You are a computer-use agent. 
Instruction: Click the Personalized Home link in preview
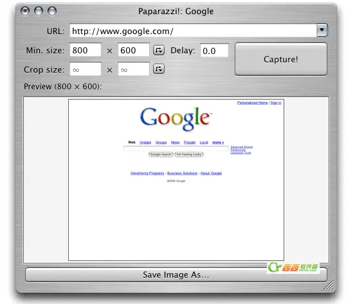pos(252,103)
